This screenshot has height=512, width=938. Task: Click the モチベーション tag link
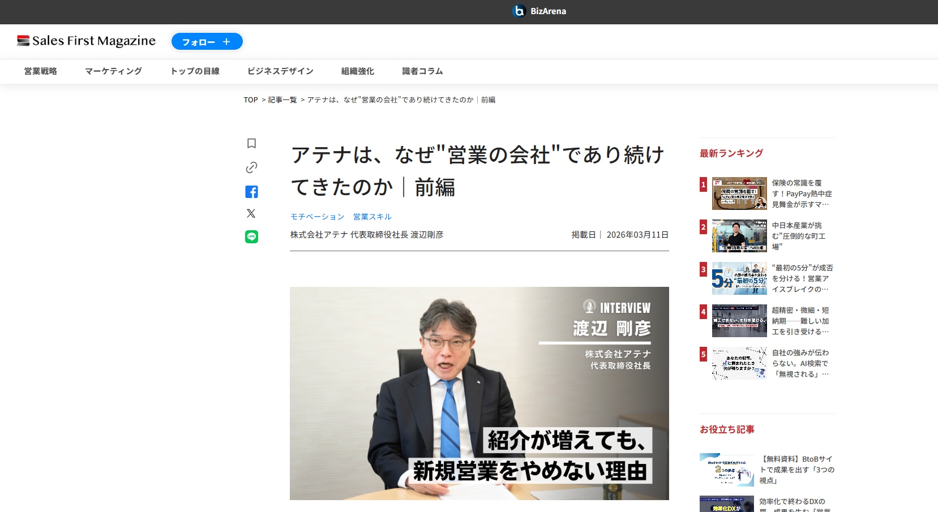tap(317, 217)
